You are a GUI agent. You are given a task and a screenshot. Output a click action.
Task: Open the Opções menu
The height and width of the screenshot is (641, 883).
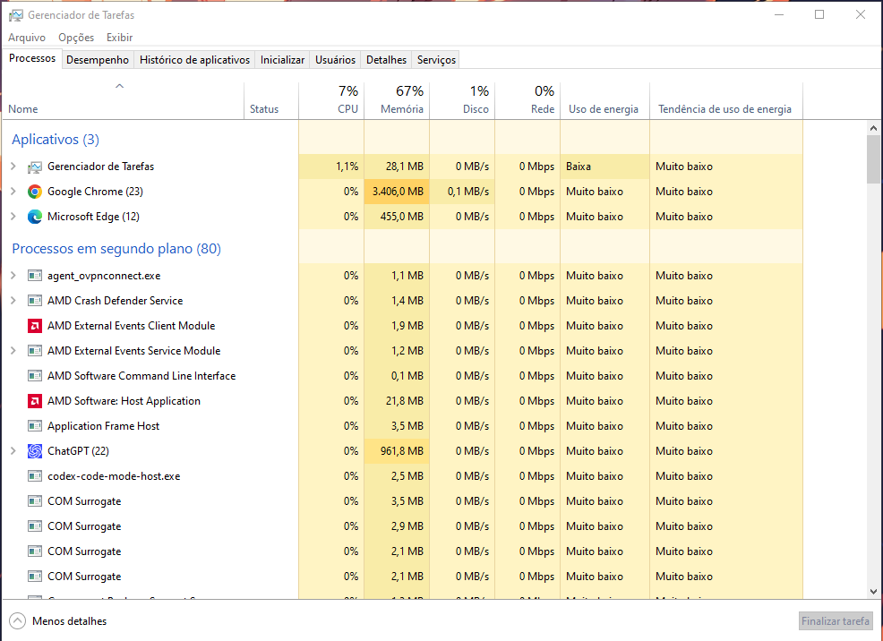click(x=76, y=38)
